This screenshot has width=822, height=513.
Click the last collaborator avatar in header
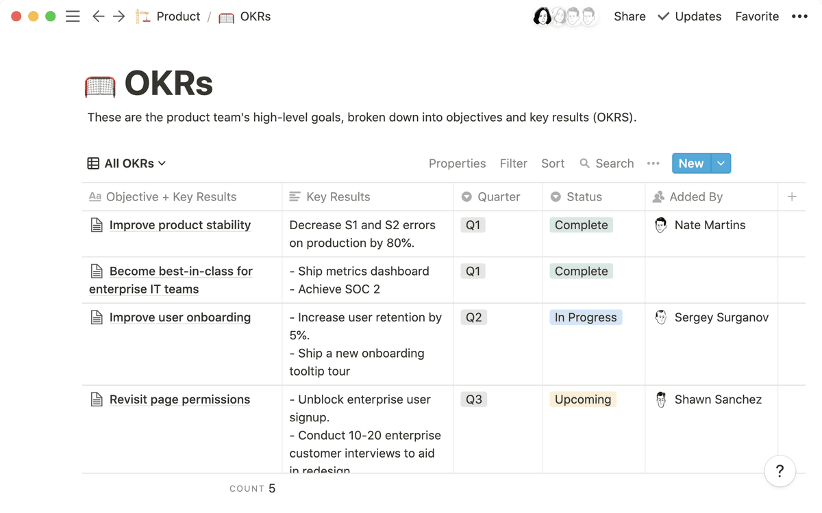pos(588,16)
